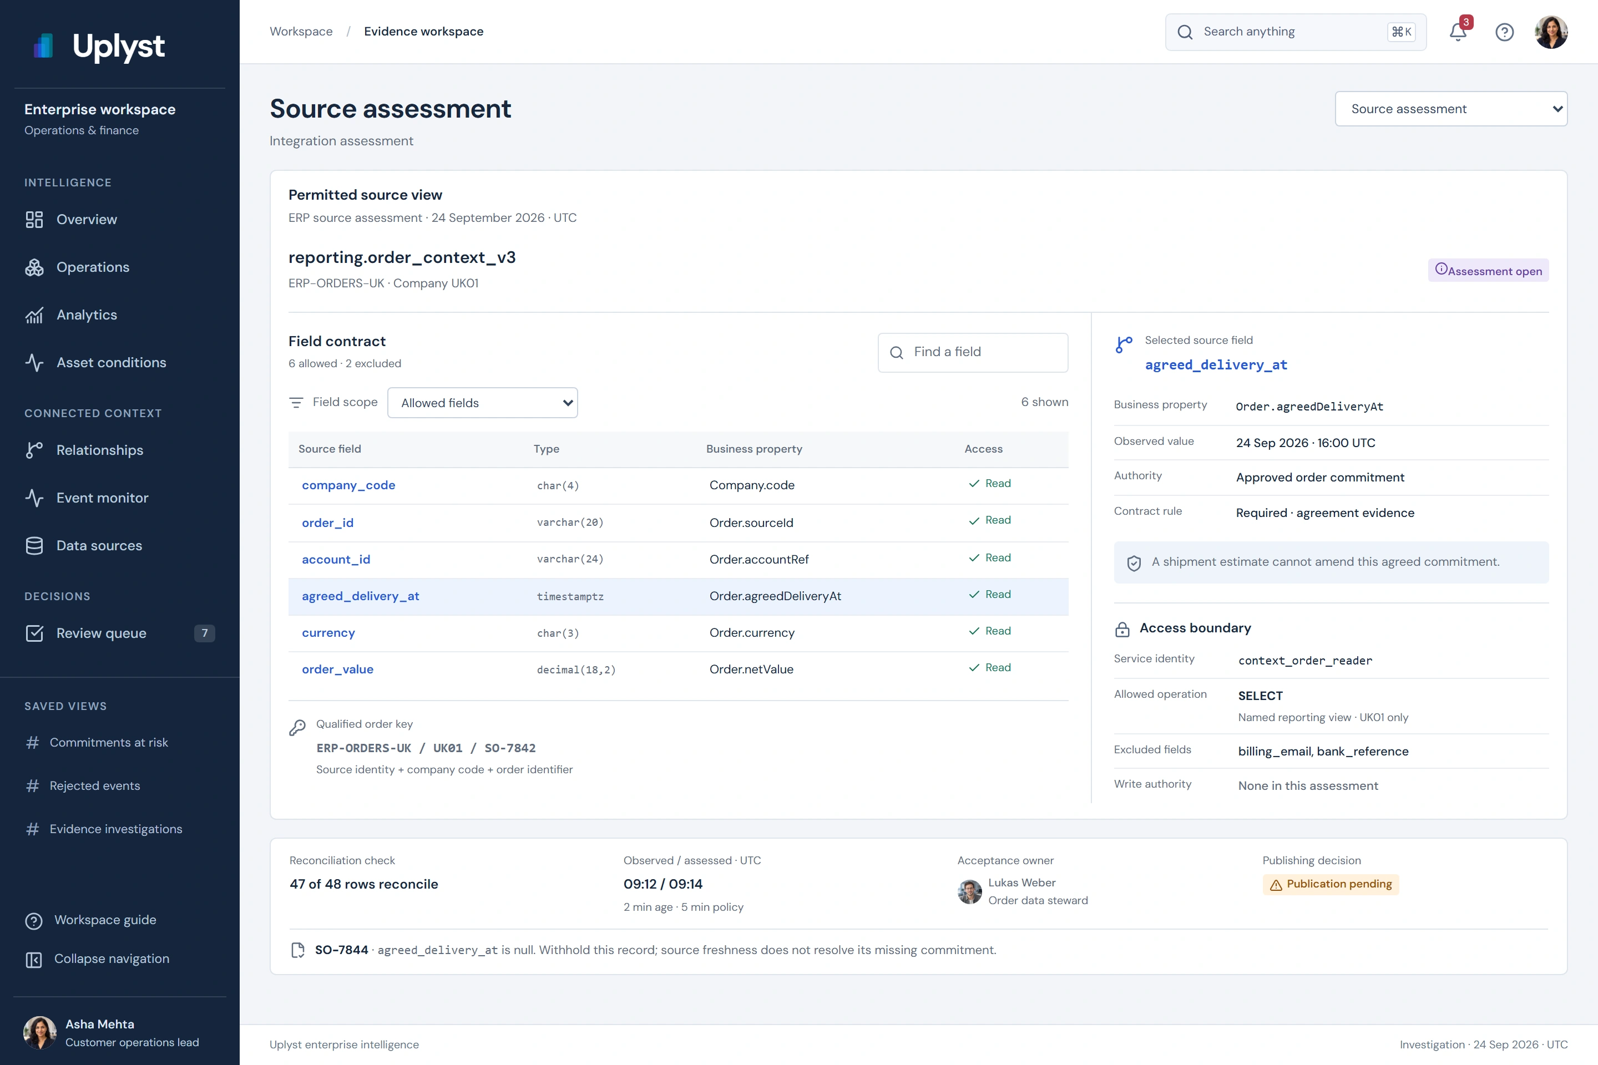
Task: Click the Publication pending badge
Action: [1331, 884]
